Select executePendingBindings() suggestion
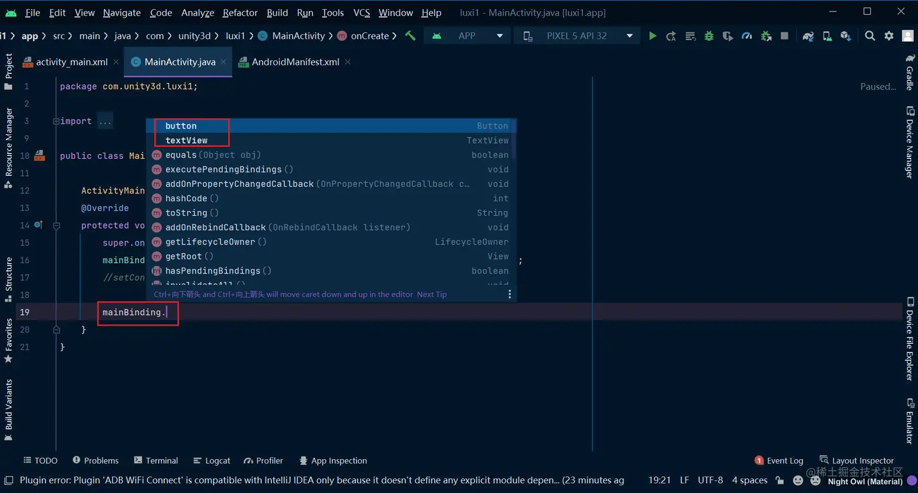The image size is (918, 493). pyautogui.click(x=331, y=169)
